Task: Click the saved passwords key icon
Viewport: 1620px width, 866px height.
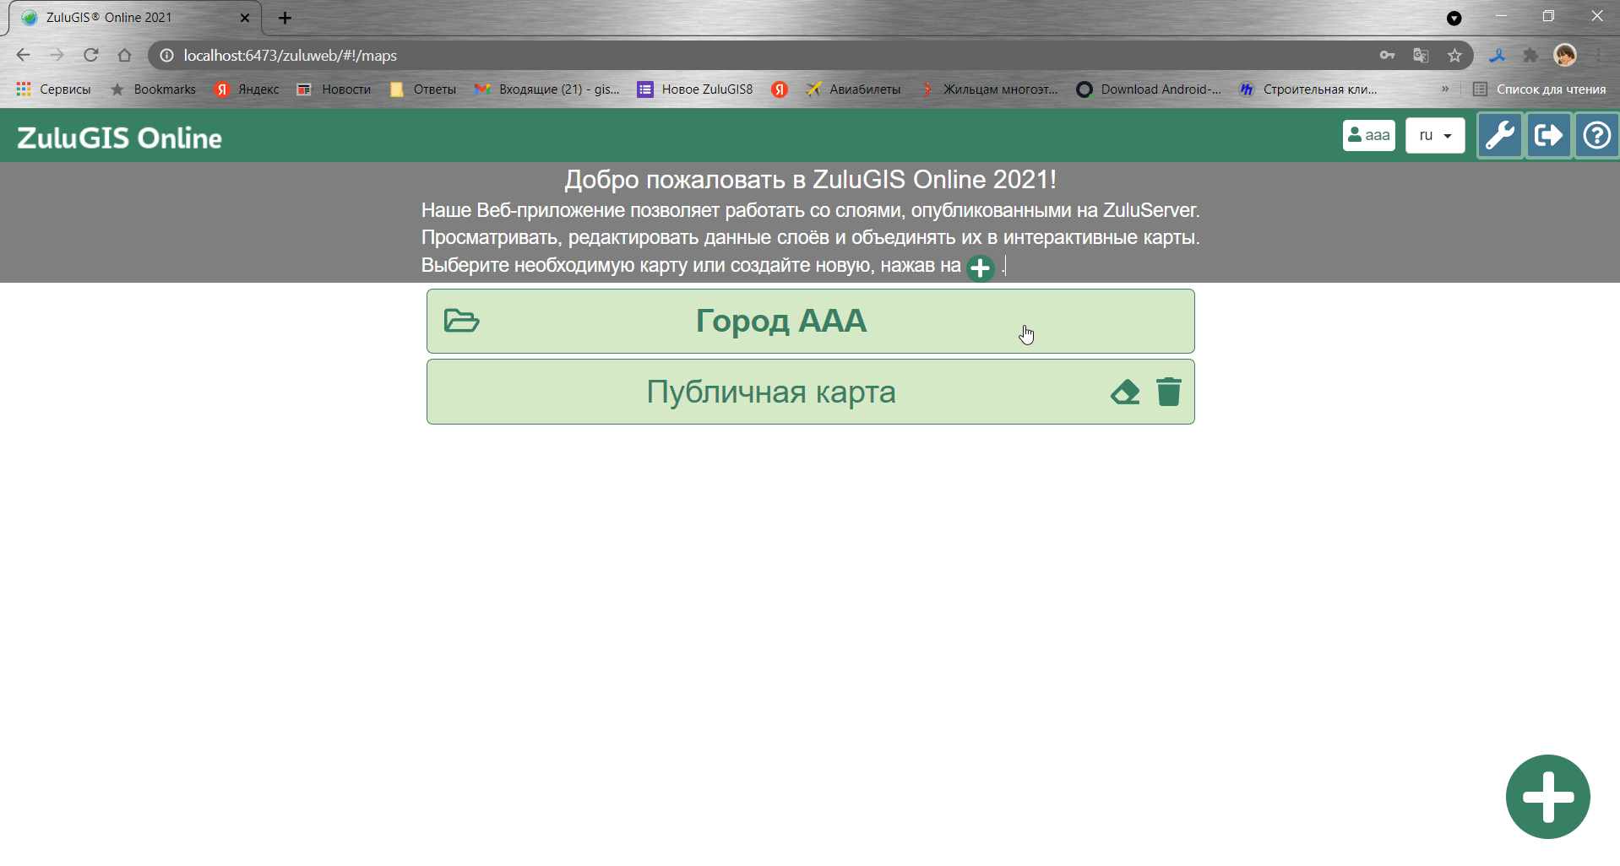Action: (x=1388, y=55)
